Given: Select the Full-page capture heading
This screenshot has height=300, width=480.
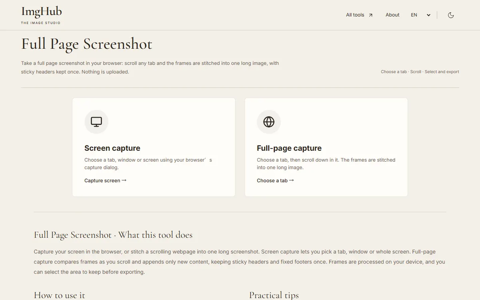Looking at the screenshot, I should 289,148.
